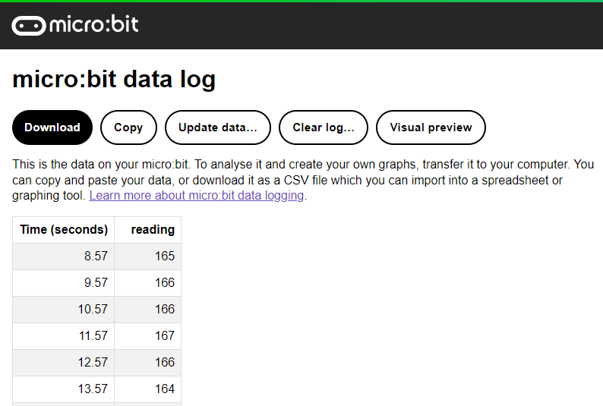Copy the data log with Copy button
The height and width of the screenshot is (406, 603).
[128, 127]
